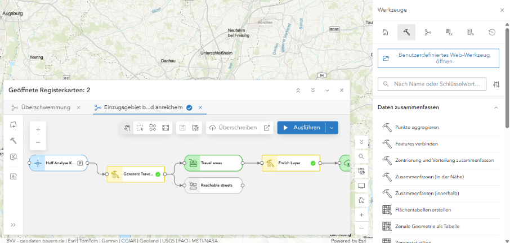Click the save as icon

coord(195,128)
